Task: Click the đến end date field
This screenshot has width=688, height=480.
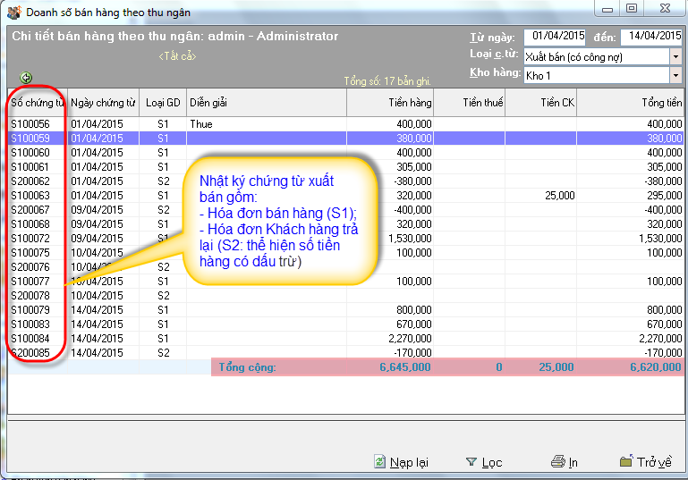Action: point(650,37)
